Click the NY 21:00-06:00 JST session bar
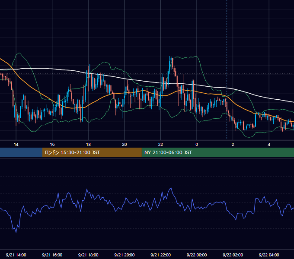The width and height of the screenshot is (294, 259). click(x=217, y=152)
